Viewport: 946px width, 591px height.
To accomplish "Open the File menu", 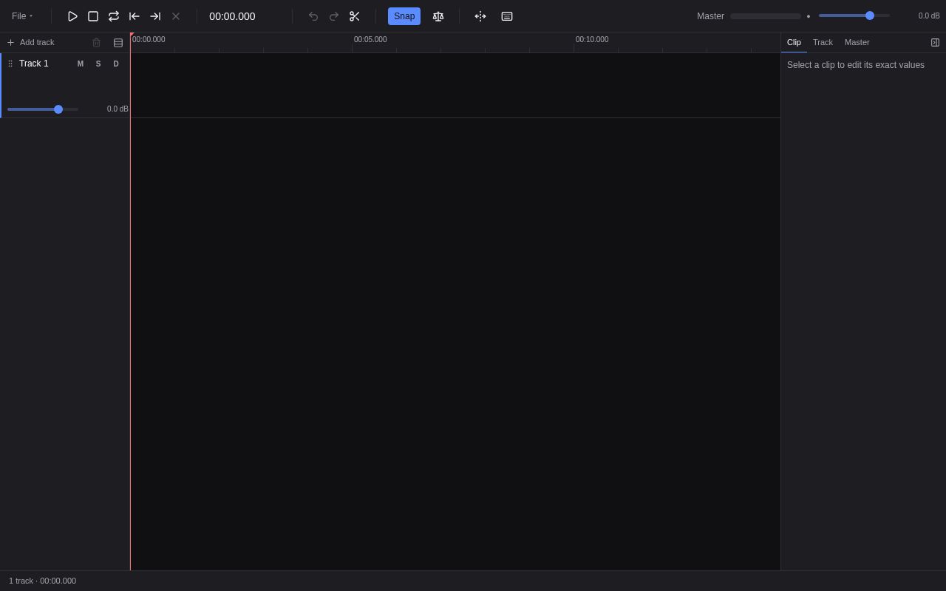I will click(22, 16).
